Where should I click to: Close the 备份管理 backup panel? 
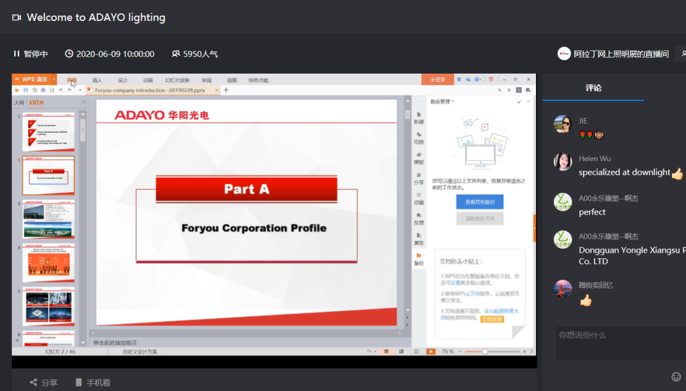point(528,102)
